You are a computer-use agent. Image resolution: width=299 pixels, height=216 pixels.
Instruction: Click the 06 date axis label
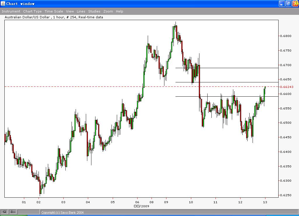coord(137,202)
